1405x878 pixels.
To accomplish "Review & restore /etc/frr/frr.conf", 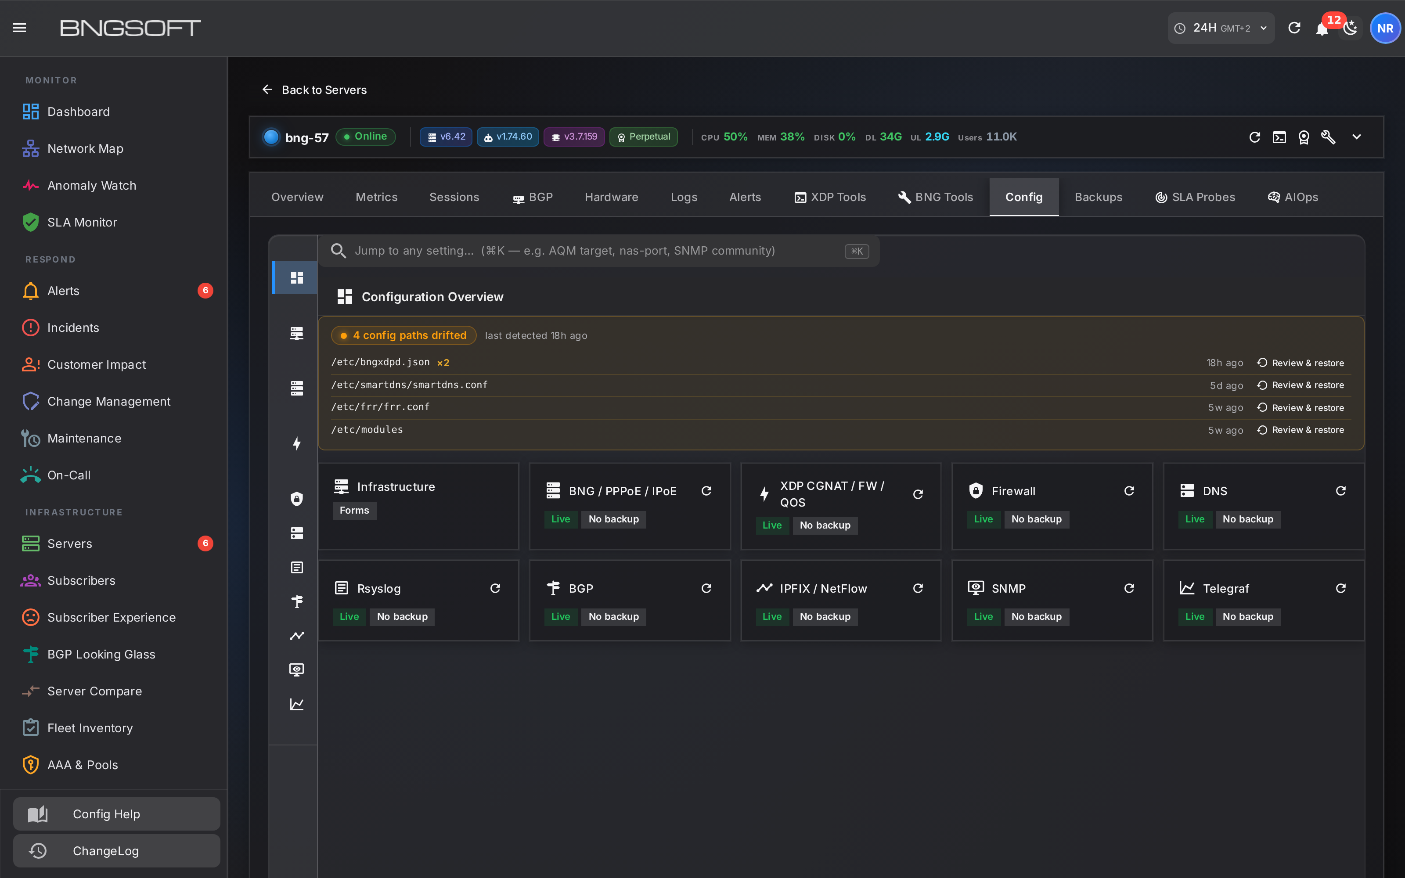I will (1301, 408).
